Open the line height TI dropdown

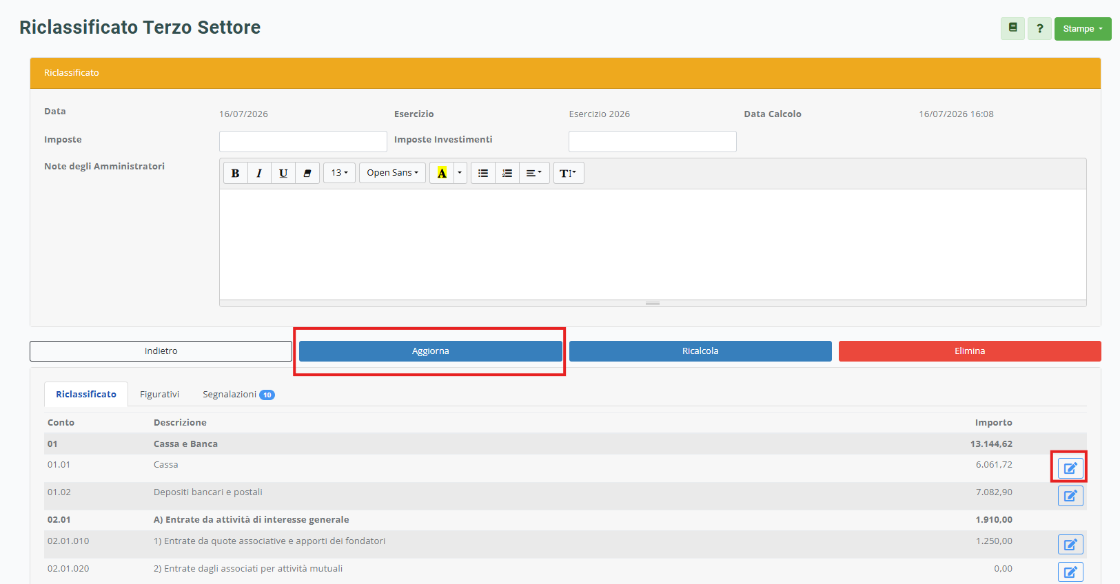pyautogui.click(x=569, y=173)
